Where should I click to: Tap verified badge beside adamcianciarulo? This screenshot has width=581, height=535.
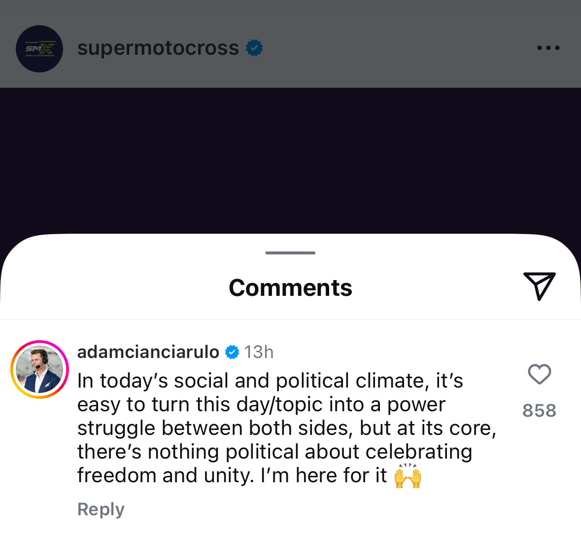(232, 352)
